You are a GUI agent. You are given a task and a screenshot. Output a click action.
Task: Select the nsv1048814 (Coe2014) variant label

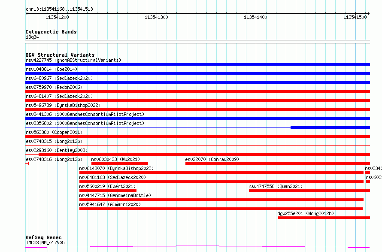[52, 69]
